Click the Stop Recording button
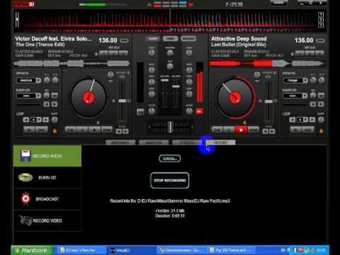 (170, 181)
